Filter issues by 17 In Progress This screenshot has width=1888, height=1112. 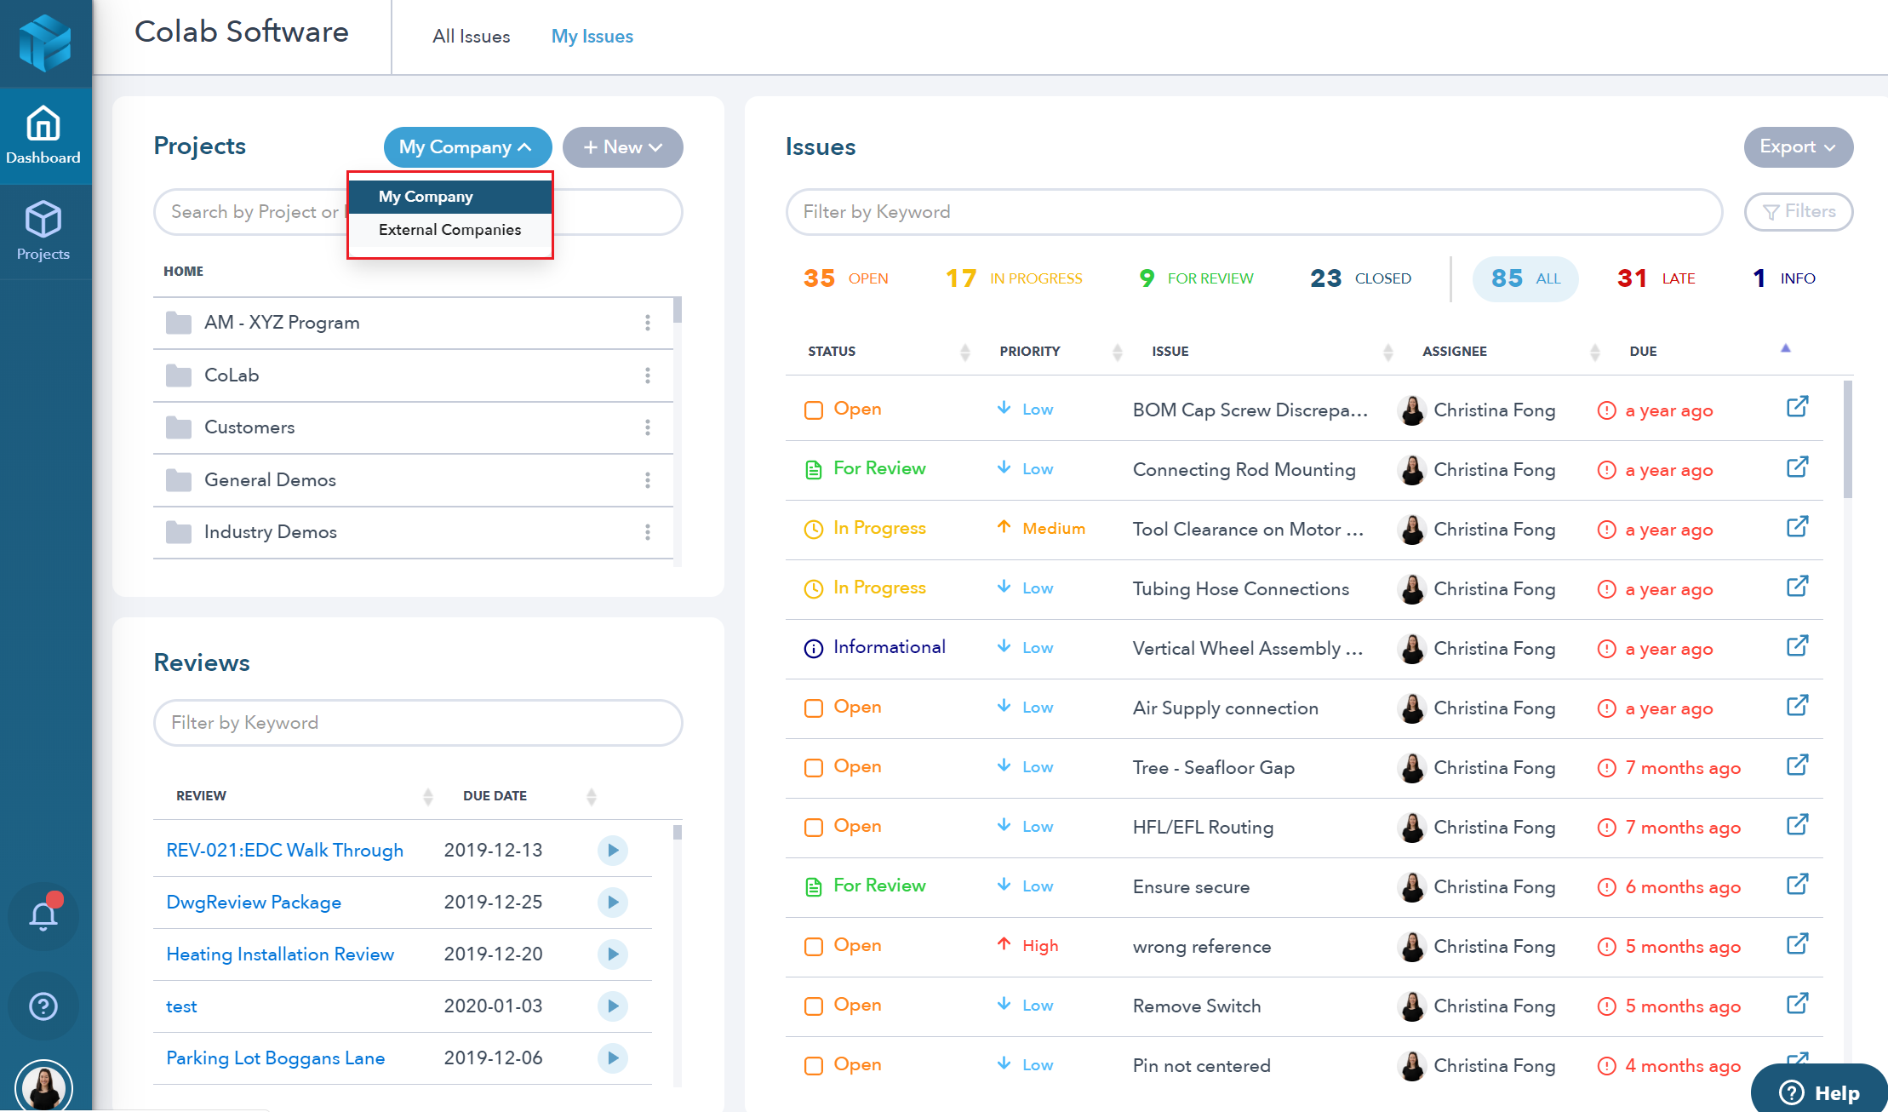click(1014, 278)
